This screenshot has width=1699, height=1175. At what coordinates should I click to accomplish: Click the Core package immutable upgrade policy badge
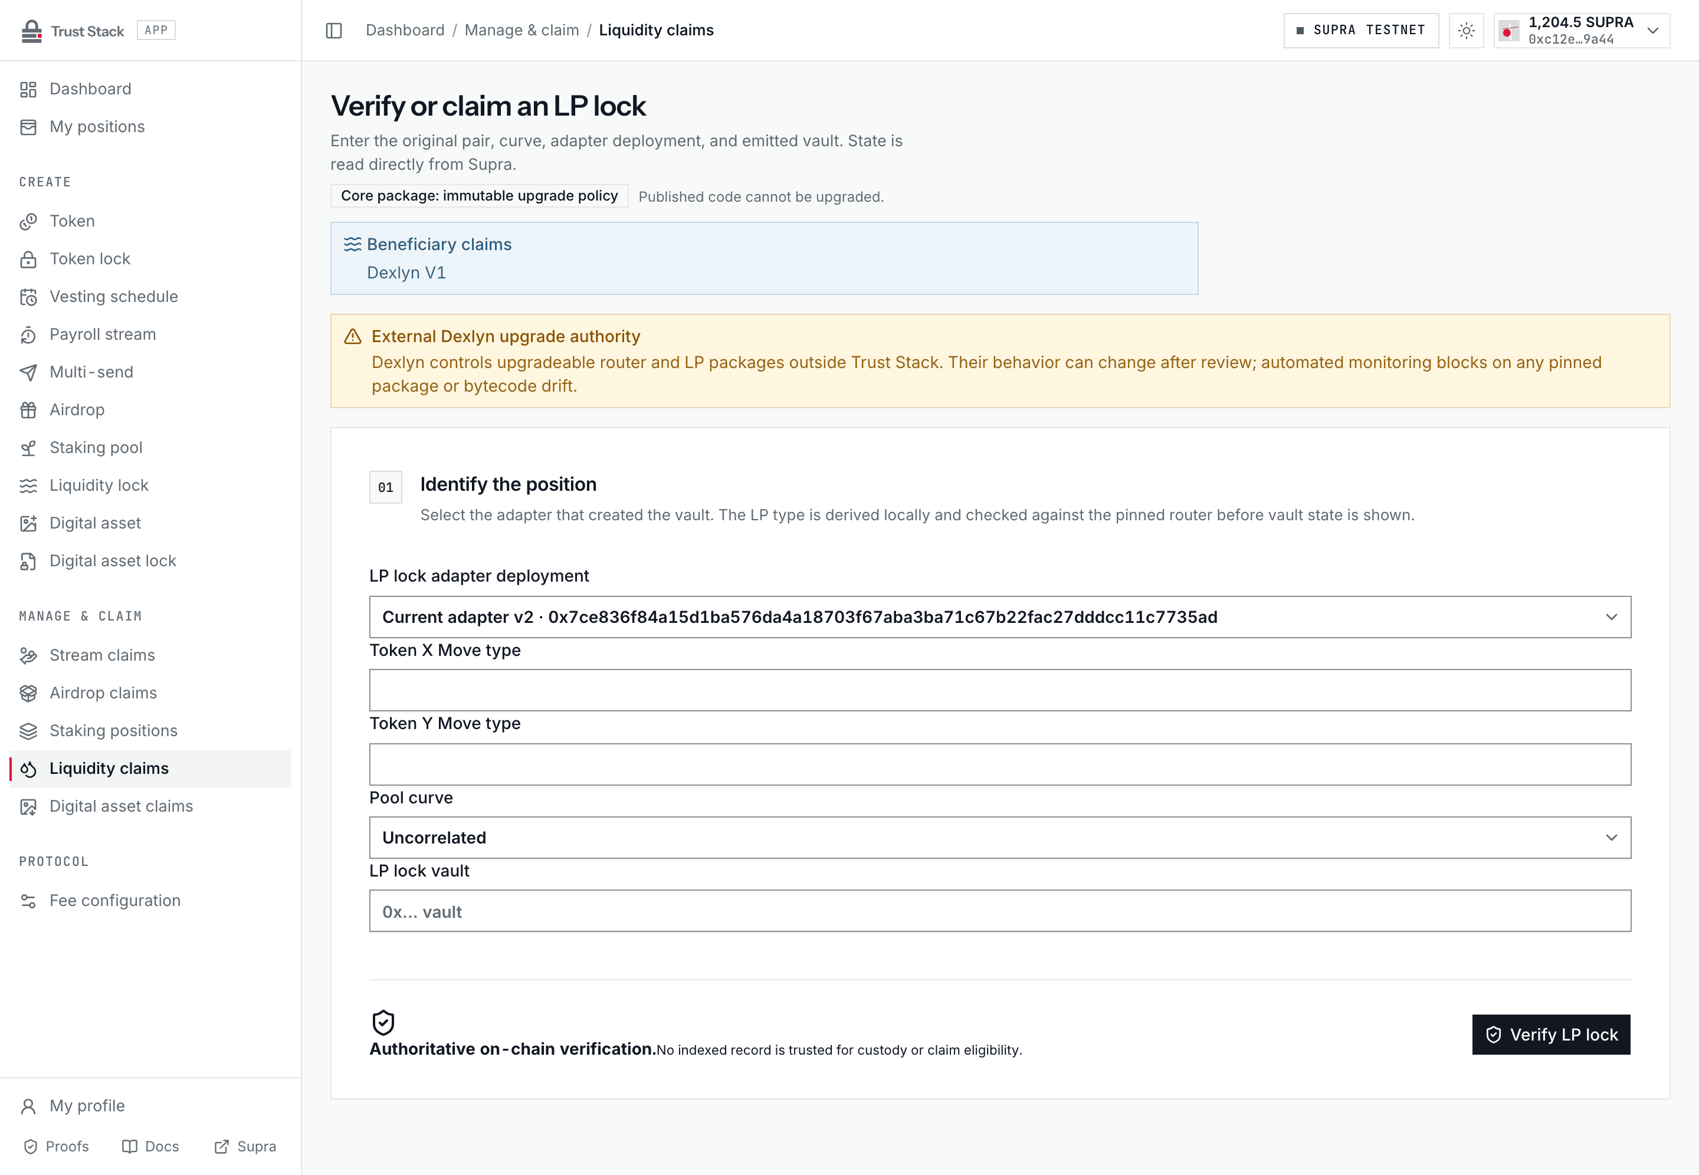[479, 196]
